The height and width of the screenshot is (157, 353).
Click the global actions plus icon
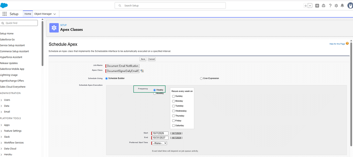(317, 6)
